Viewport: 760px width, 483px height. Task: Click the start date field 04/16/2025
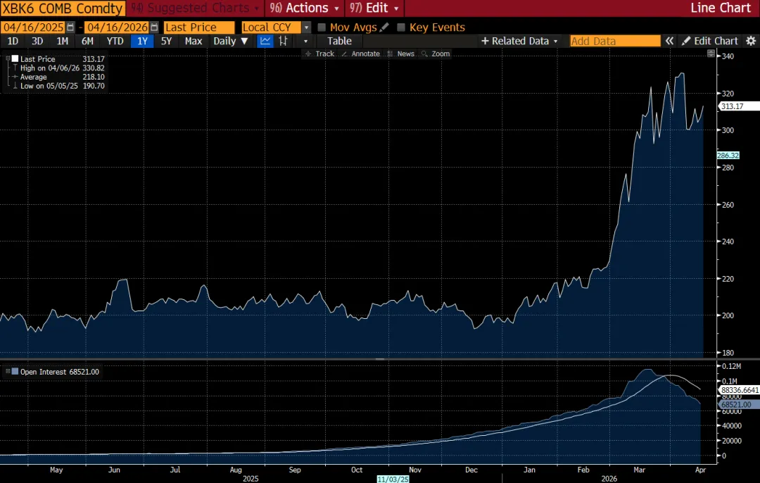(33, 27)
